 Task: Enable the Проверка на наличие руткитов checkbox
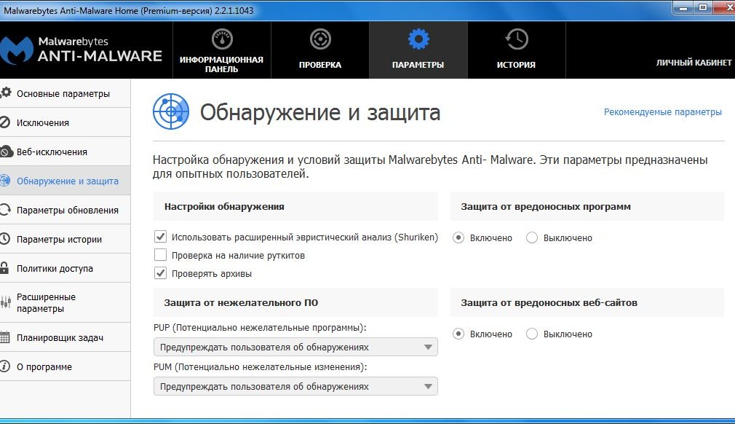coord(160,255)
